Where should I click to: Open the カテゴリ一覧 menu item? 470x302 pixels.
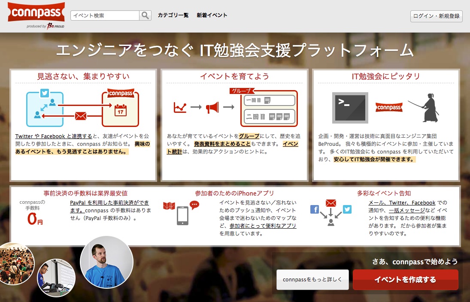[x=173, y=15]
